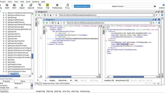Collapse second return element in response XML
The width and height of the screenshot is (165, 93).
[106, 41]
